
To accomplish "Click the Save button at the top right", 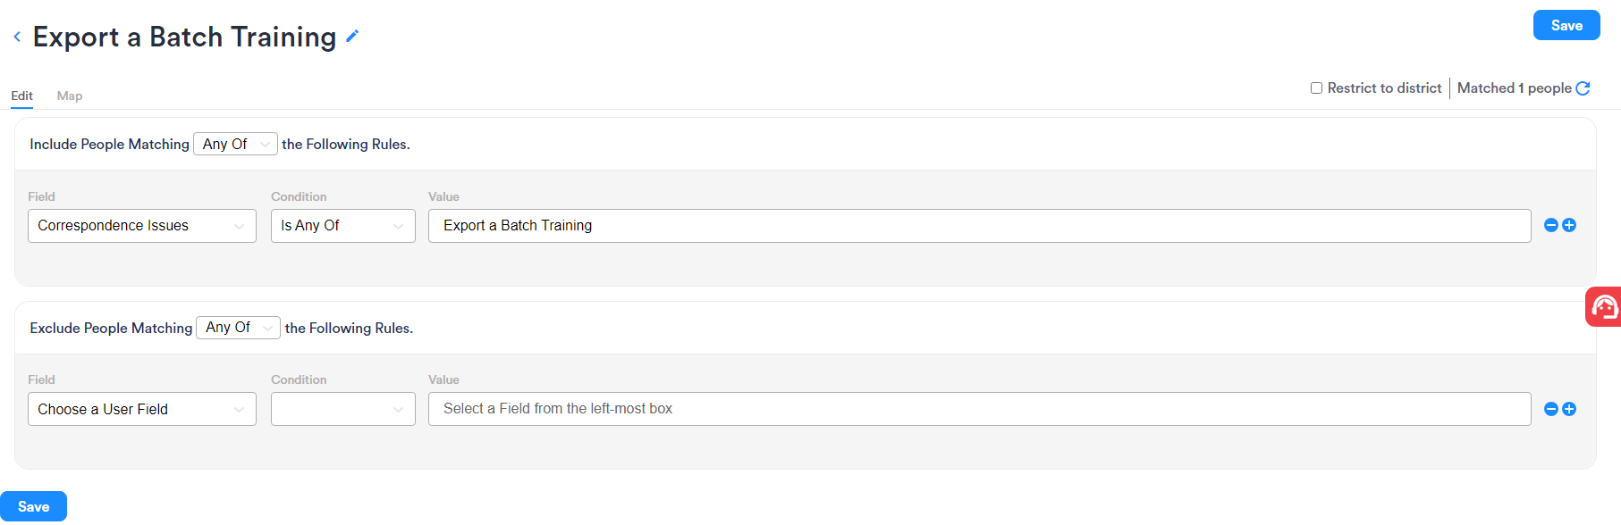I will tap(1566, 25).
